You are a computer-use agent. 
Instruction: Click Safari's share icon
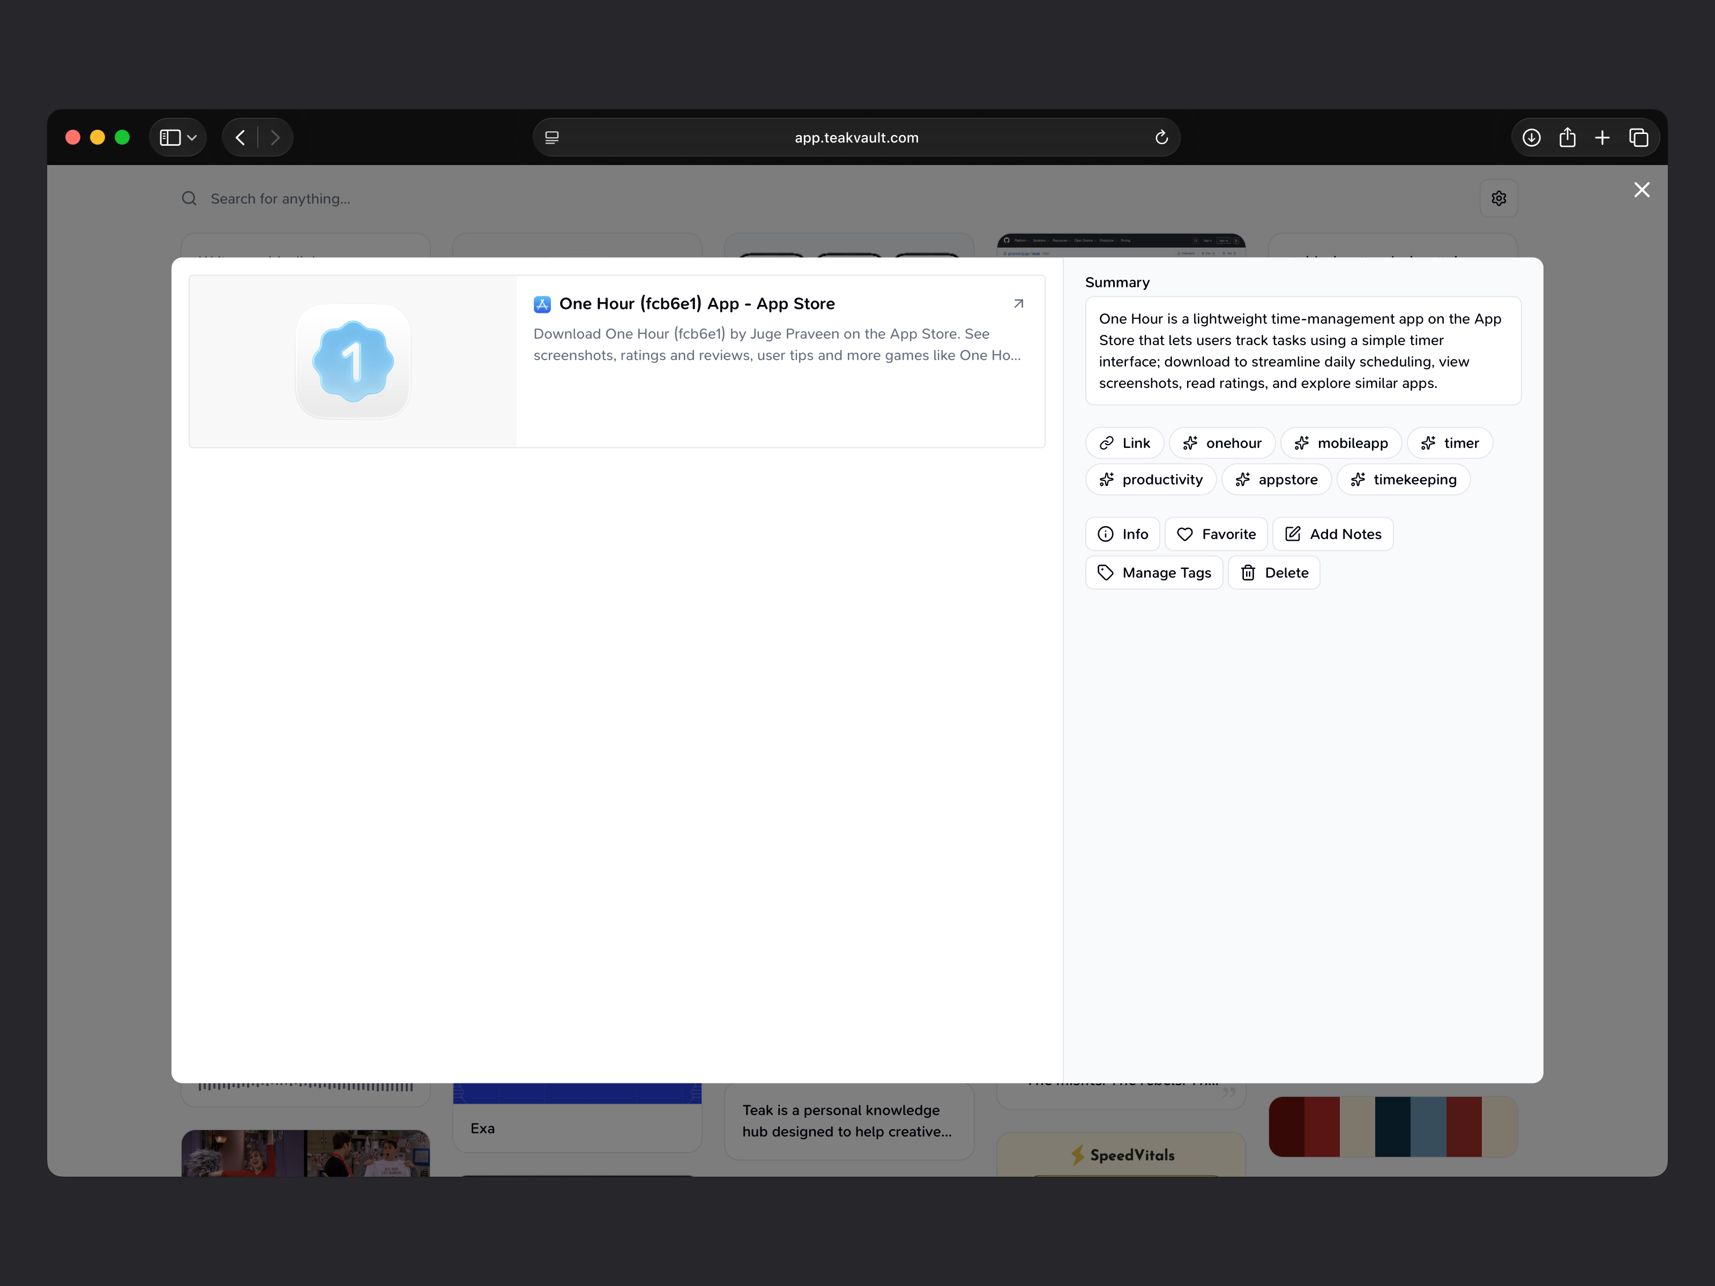point(1567,137)
